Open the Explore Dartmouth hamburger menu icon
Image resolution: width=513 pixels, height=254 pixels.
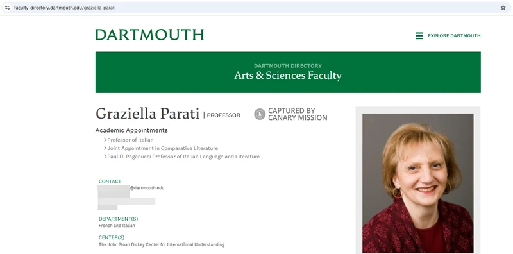coord(419,36)
